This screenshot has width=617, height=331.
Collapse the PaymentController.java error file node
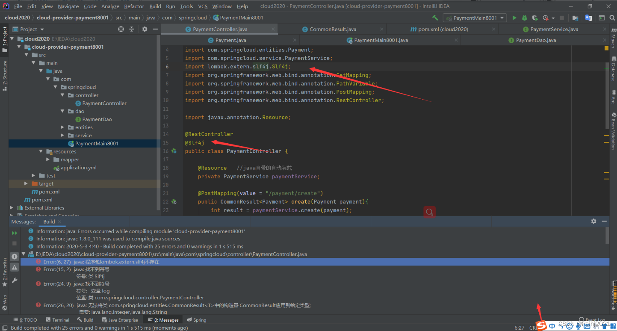[x=24, y=254]
